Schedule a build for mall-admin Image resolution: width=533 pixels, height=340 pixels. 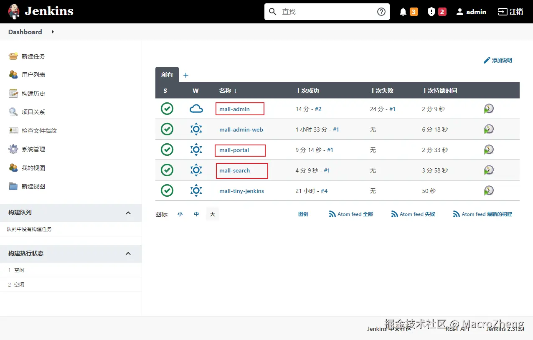pos(489,109)
